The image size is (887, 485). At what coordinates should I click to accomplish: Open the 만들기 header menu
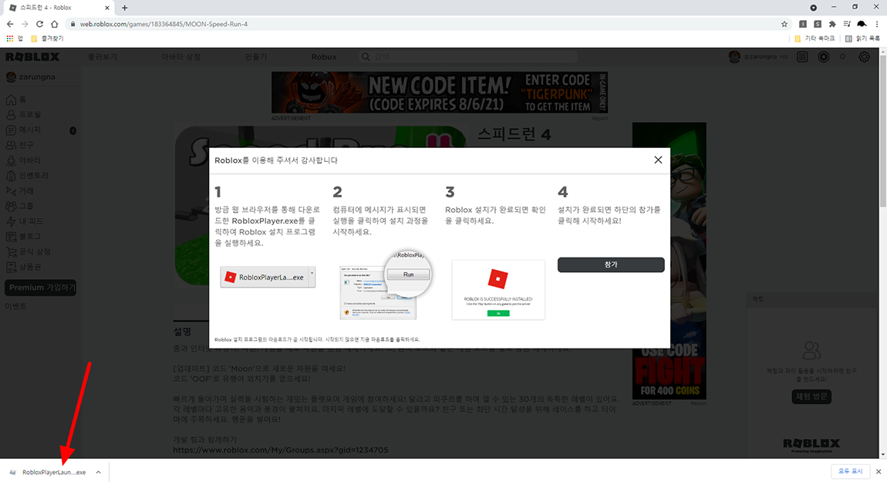click(x=256, y=56)
